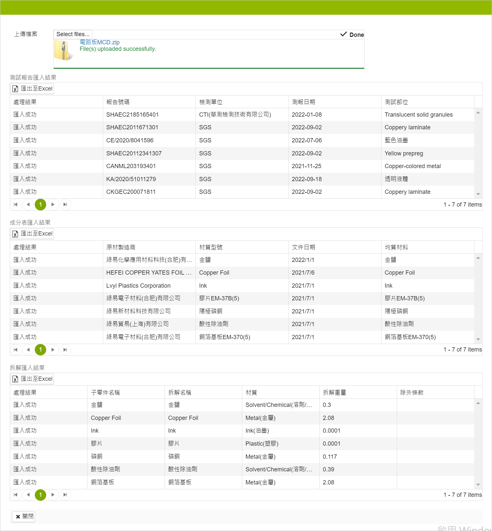Click 膠片EM-37B(5) material model cell

click(x=242, y=298)
